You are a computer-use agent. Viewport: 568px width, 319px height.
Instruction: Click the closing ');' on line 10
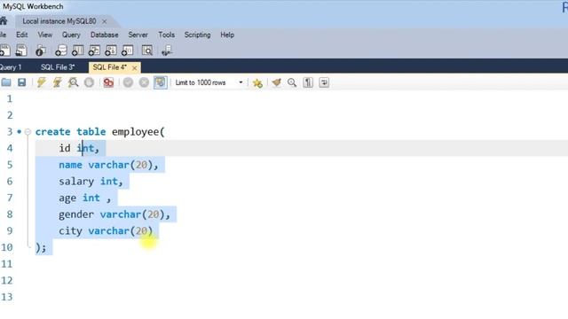click(41, 247)
